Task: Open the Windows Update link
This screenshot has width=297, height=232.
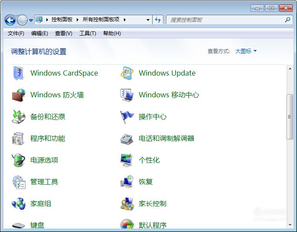Action: (167, 73)
